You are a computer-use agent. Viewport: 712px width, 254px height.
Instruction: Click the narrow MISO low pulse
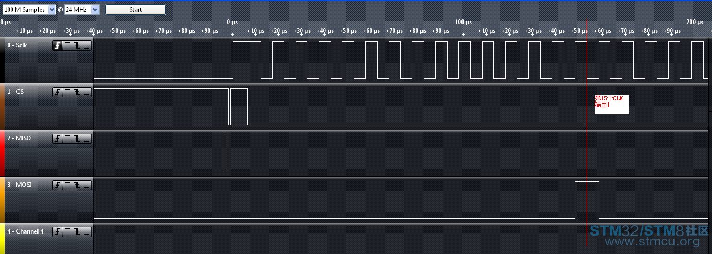pos(224,153)
